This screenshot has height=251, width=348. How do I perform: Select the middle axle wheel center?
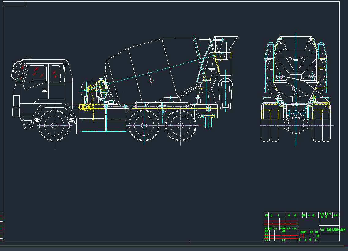click(143, 126)
